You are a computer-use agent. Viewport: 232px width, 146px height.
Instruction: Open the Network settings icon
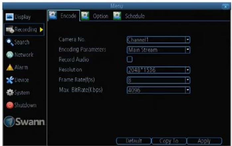point(10,55)
